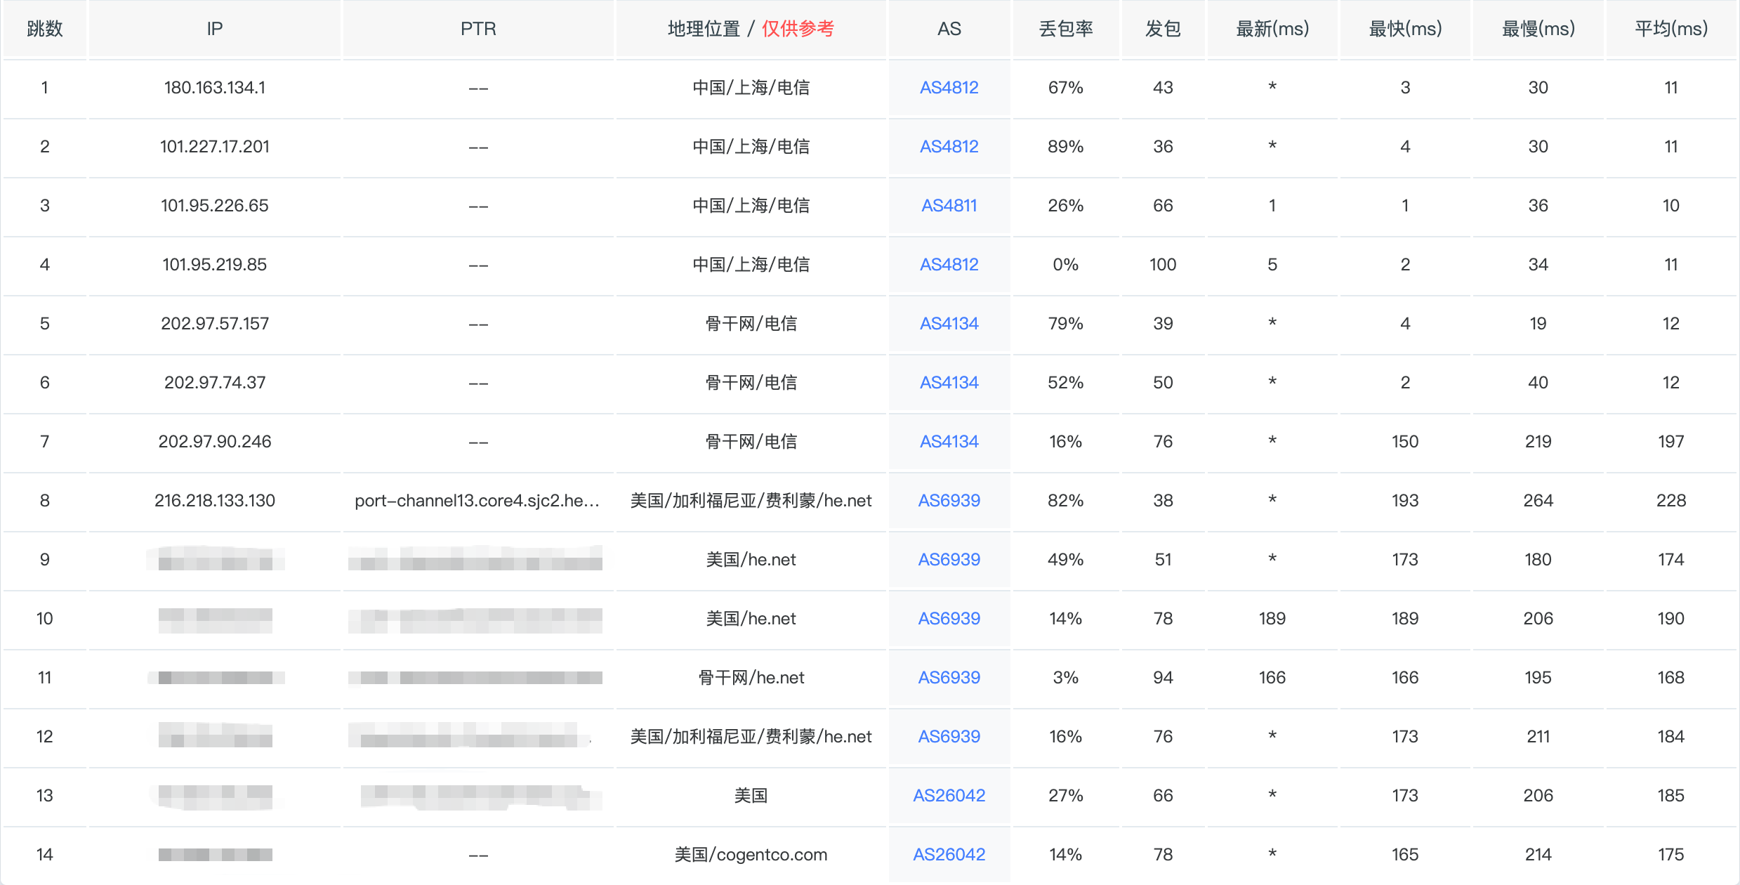Click the port-channel13.core4.sjc2.he PTR entry

click(x=477, y=501)
